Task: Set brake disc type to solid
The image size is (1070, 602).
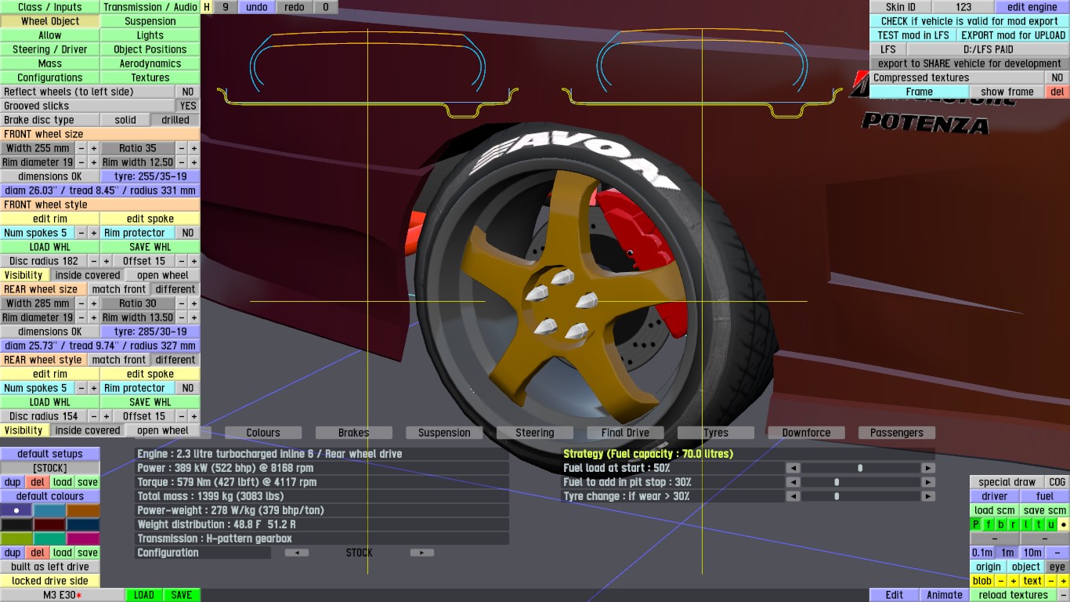Action: tap(125, 120)
